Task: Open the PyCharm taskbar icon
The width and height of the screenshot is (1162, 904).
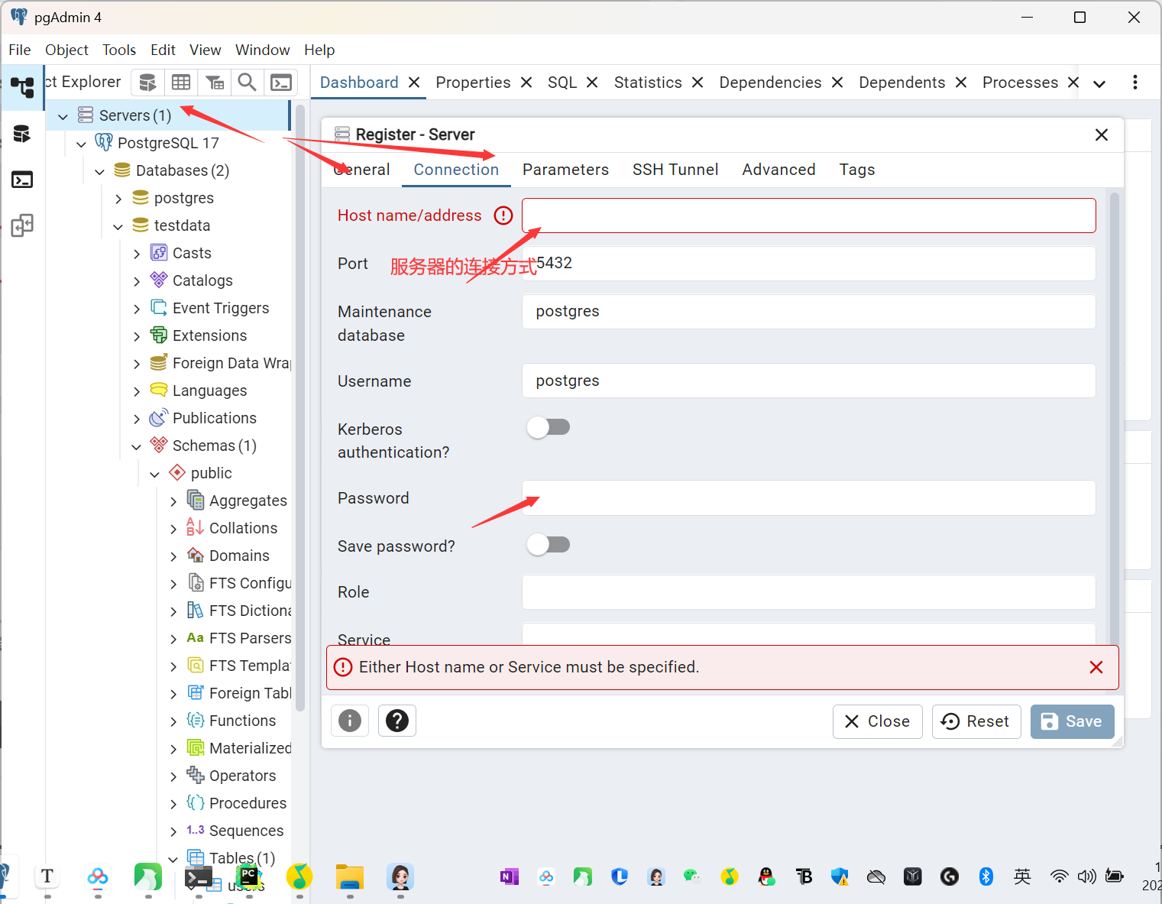Action: (248, 876)
